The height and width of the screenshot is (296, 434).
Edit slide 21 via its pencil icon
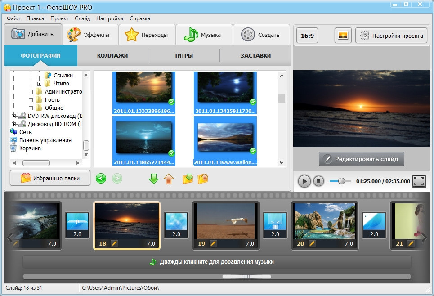tap(411, 244)
